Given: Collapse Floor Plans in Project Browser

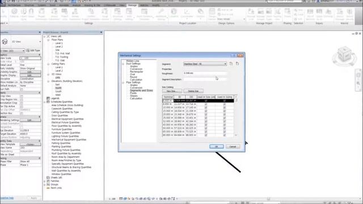Looking at the screenshot, I should pyautogui.click(x=48, y=40).
